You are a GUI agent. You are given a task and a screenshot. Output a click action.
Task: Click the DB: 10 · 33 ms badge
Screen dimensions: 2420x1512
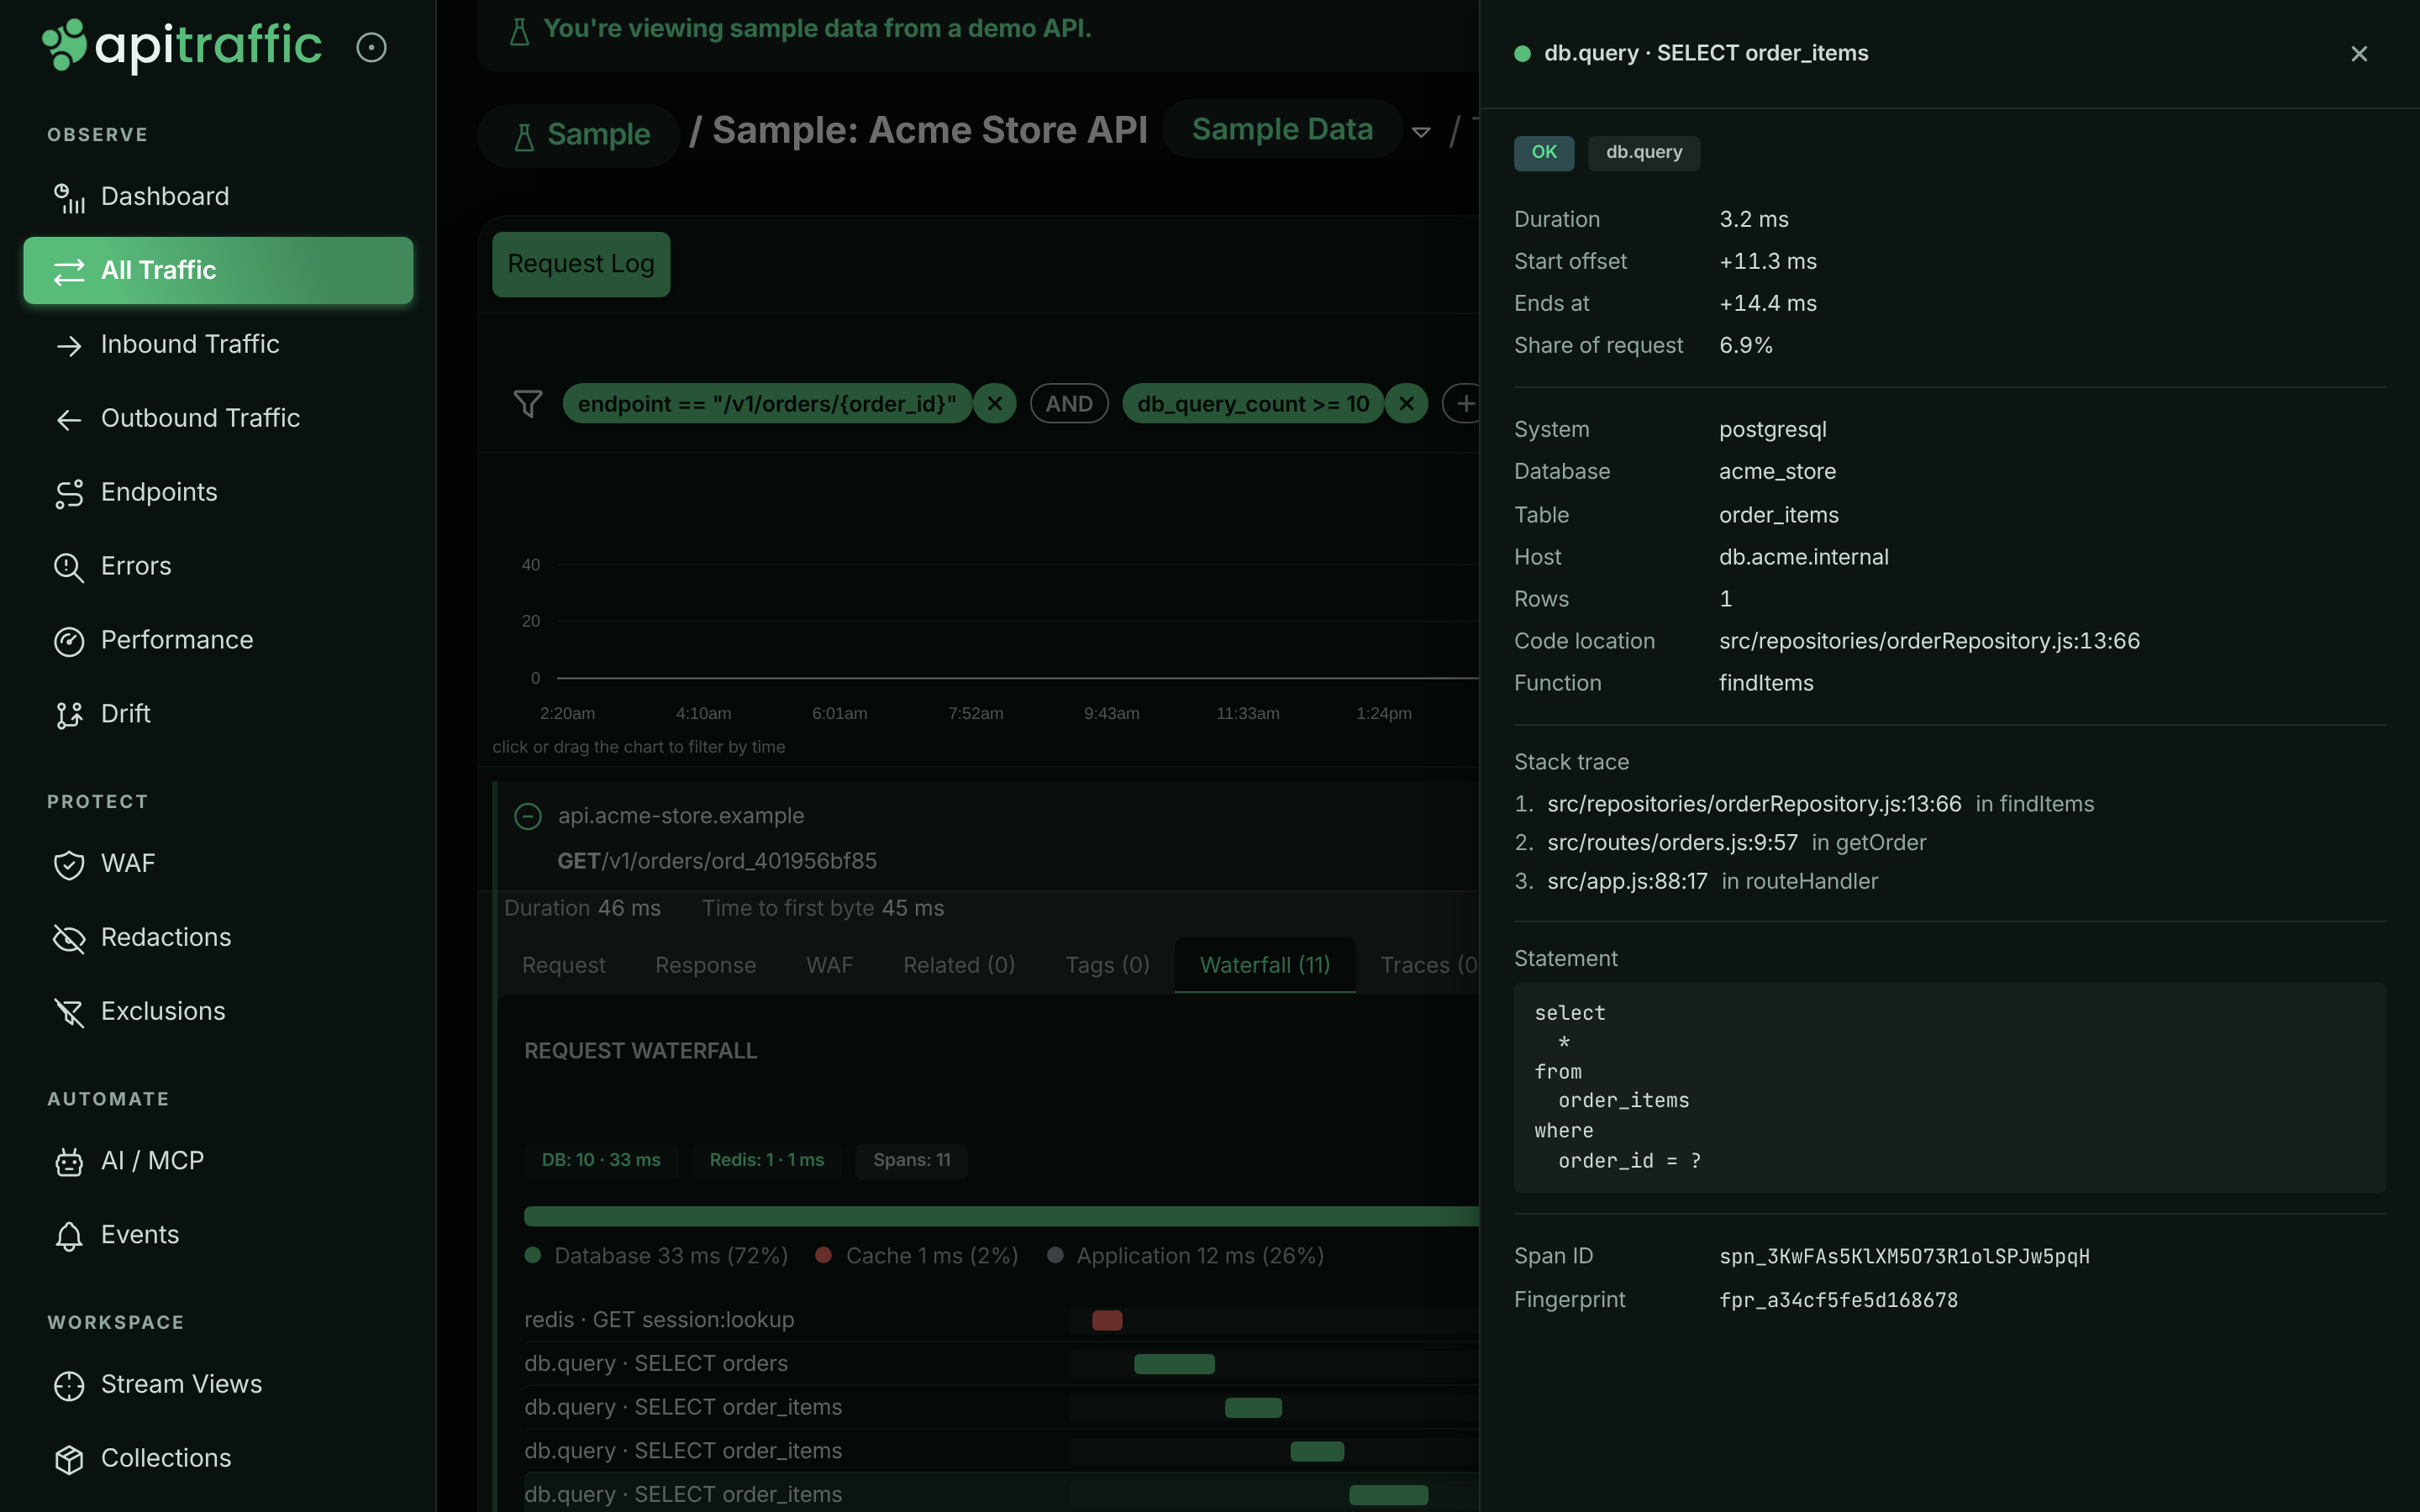click(x=601, y=1161)
